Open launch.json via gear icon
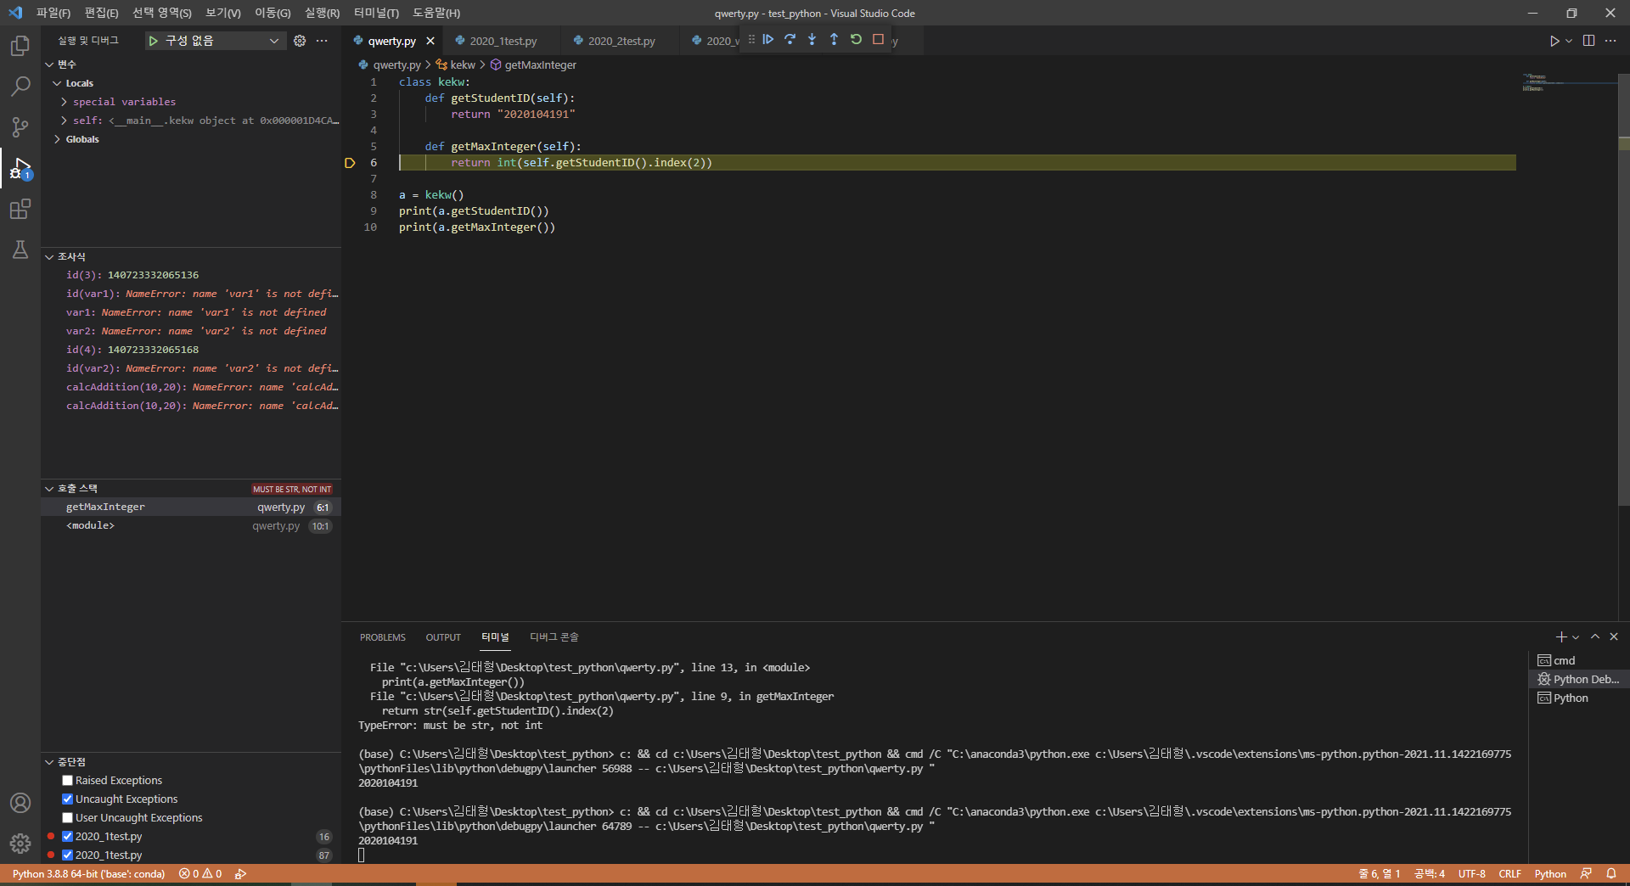 pos(300,41)
